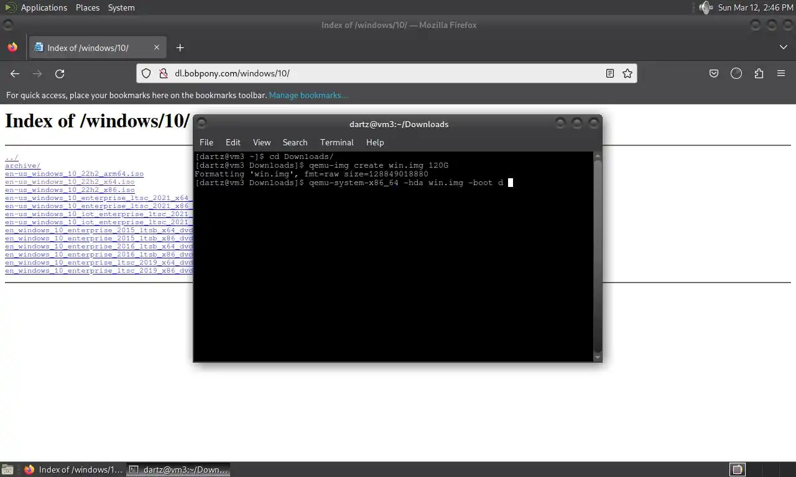Click the terminal scrollbar down arrow
796x477 pixels.
tap(598, 357)
